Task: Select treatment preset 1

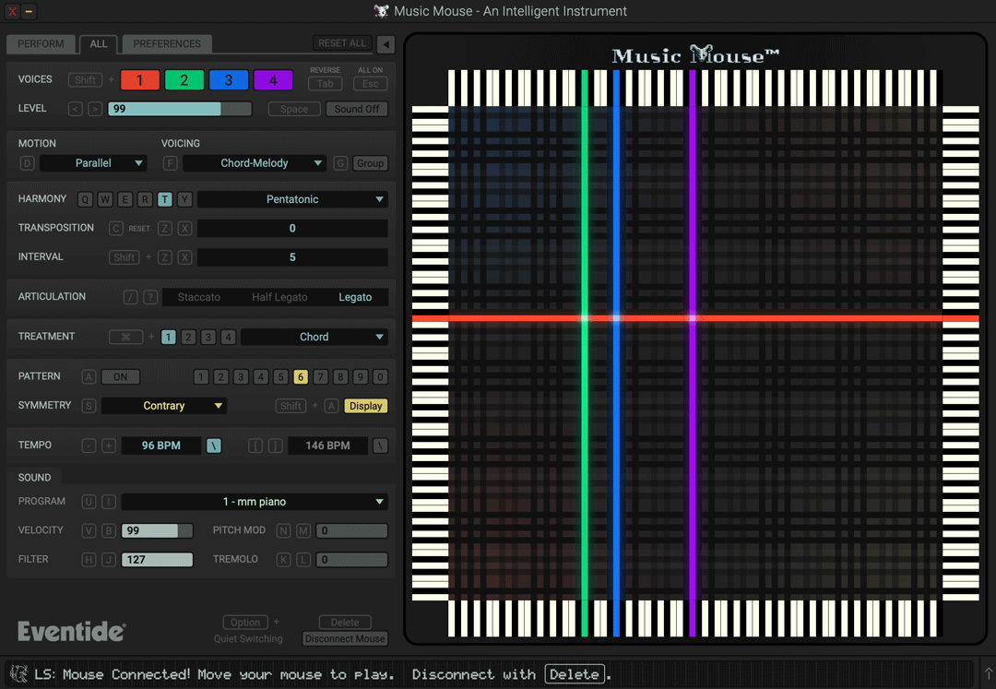Action: [169, 338]
